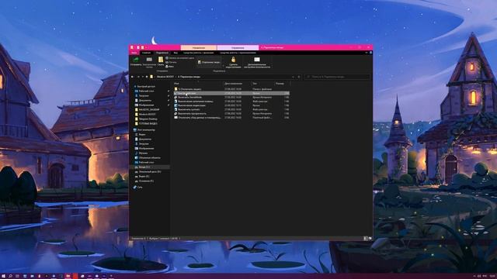Open the recent locations dropdown arrow
The width and height of the screenshot is (497, 279).
coord(143,77)
